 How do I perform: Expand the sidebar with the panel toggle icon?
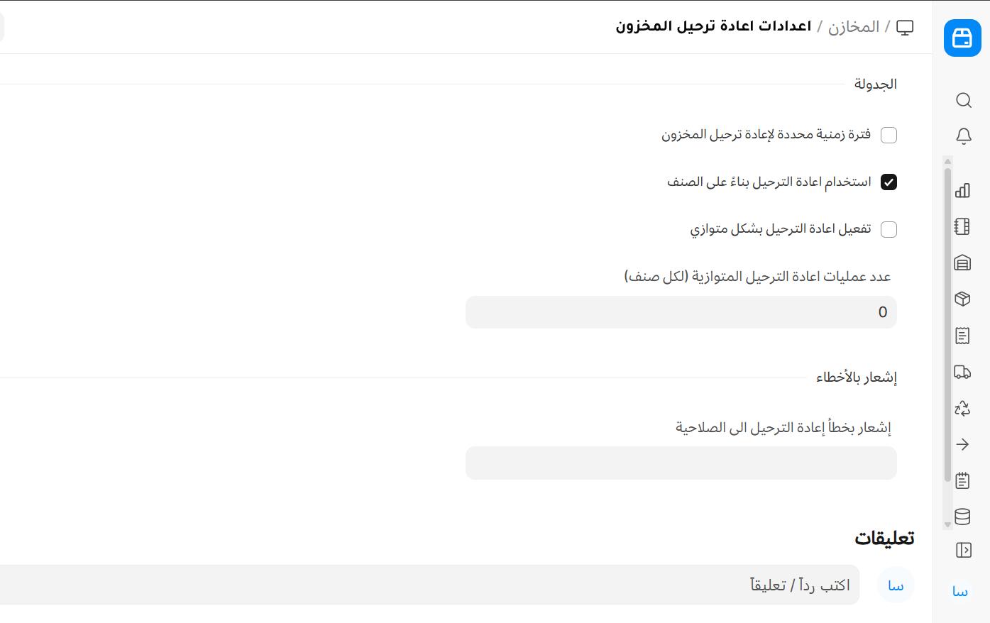click(963, 550)
